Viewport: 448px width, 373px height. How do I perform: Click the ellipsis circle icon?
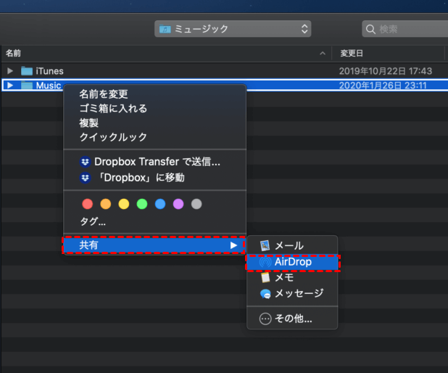(265, 319)
